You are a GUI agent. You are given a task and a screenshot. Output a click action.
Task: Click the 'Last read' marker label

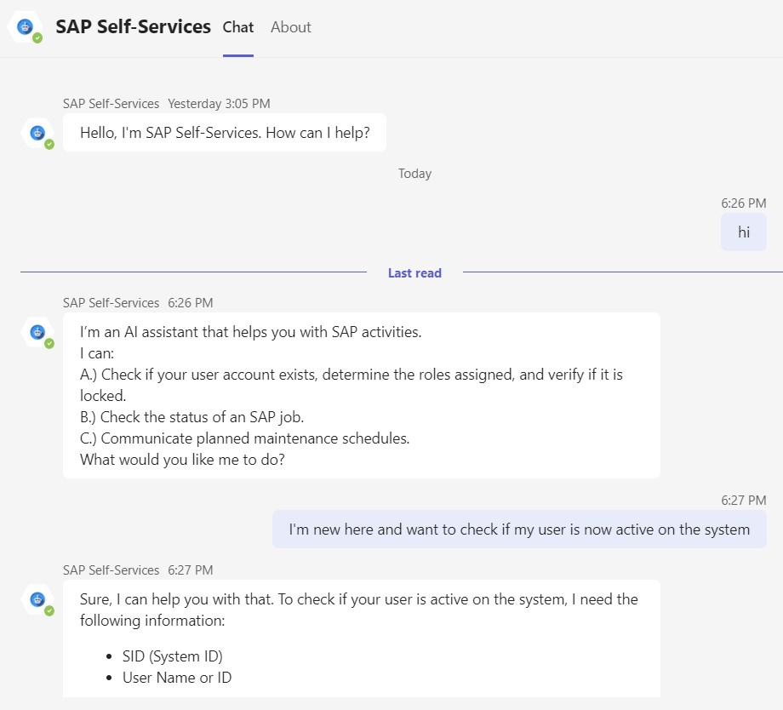(x=414, y=272)
